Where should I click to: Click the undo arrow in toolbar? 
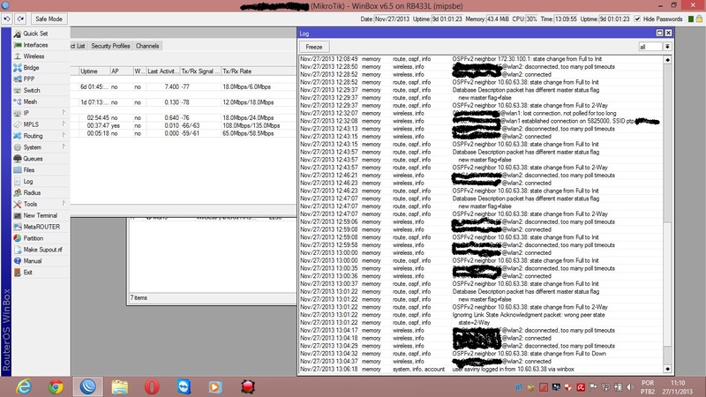tap(7, 19)
